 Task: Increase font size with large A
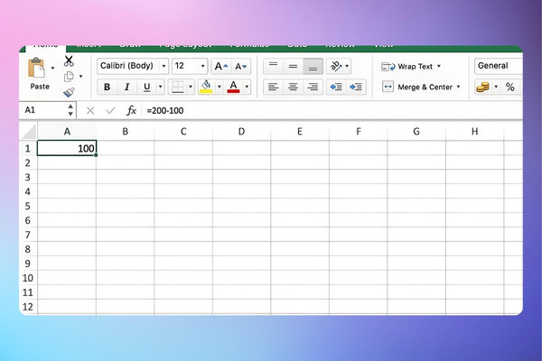(x=221, y=66)
